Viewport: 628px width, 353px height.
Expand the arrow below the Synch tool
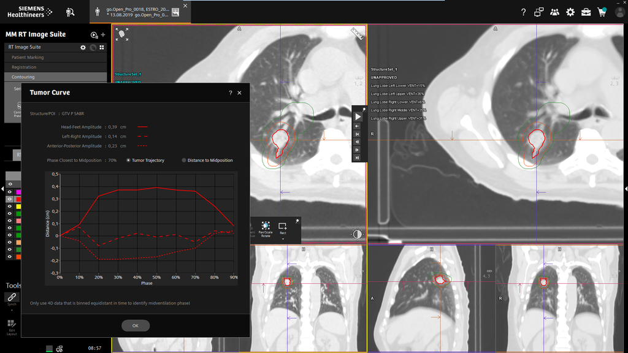(11, 310)
